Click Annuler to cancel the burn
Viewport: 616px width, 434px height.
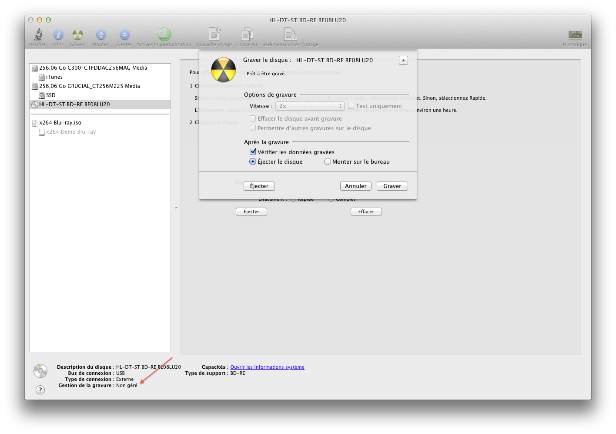(x=355, y=186)
